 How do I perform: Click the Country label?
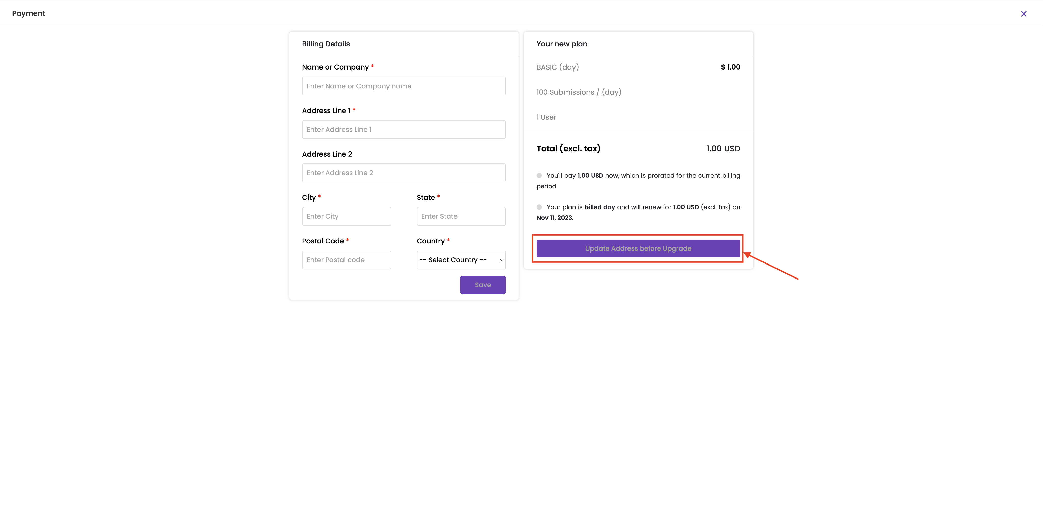(x=430, y=241)
